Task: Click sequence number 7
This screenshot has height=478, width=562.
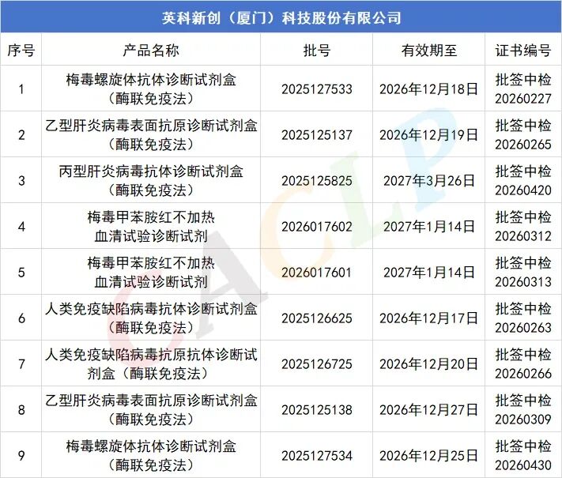Action: click(21, 364)
